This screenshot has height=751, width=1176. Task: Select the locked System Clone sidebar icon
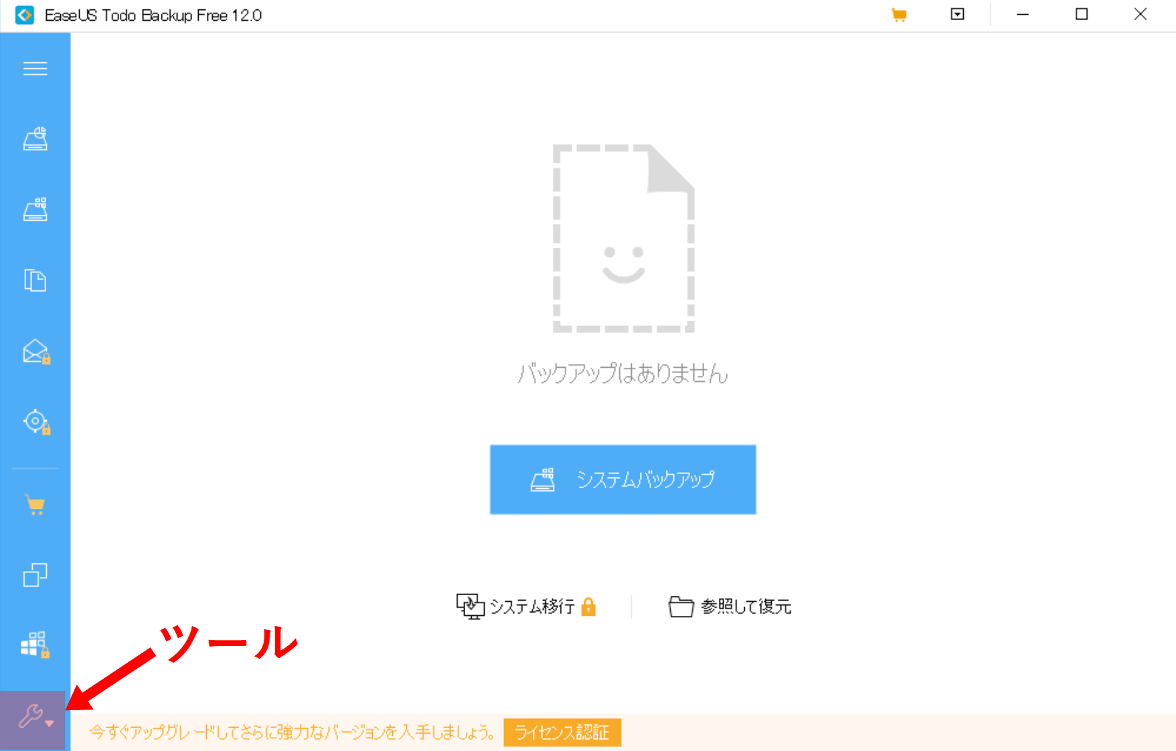click(x=35, y=645)
